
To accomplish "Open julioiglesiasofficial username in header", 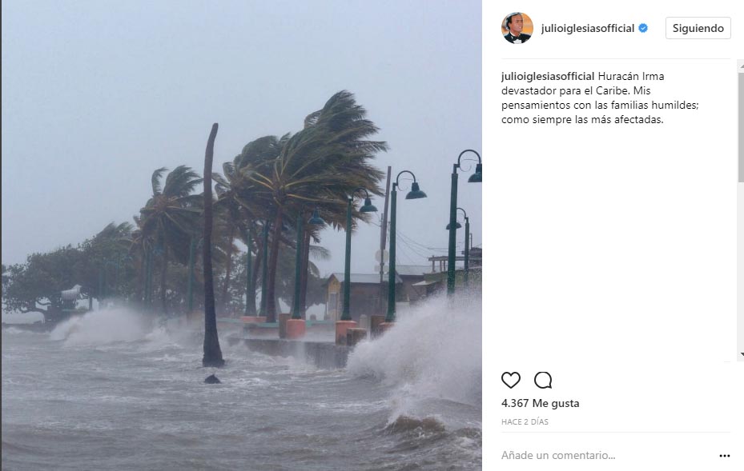I will [x=587, y=29].
